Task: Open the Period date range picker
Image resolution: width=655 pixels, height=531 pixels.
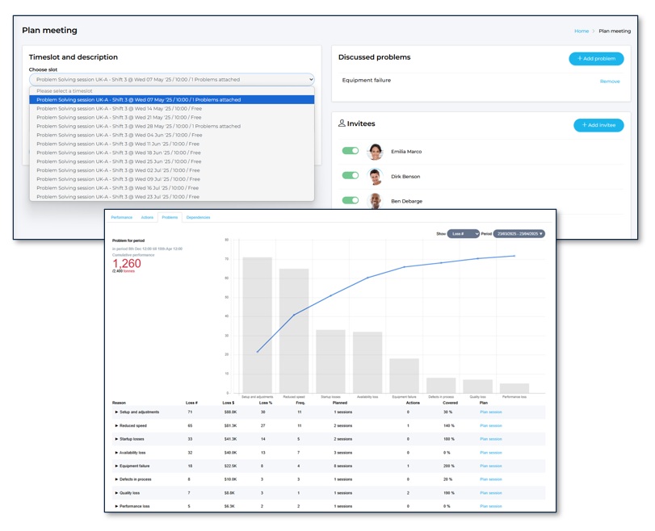Action: coord(519,234)
